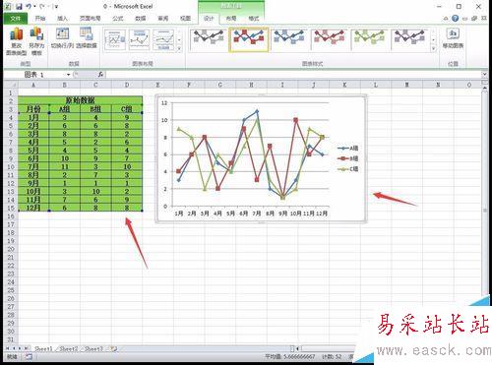Viewport: 492px width, 365px height.
Task: Click the Save icon in Quick Access Toolbar
Action: (x=19, y=6)
